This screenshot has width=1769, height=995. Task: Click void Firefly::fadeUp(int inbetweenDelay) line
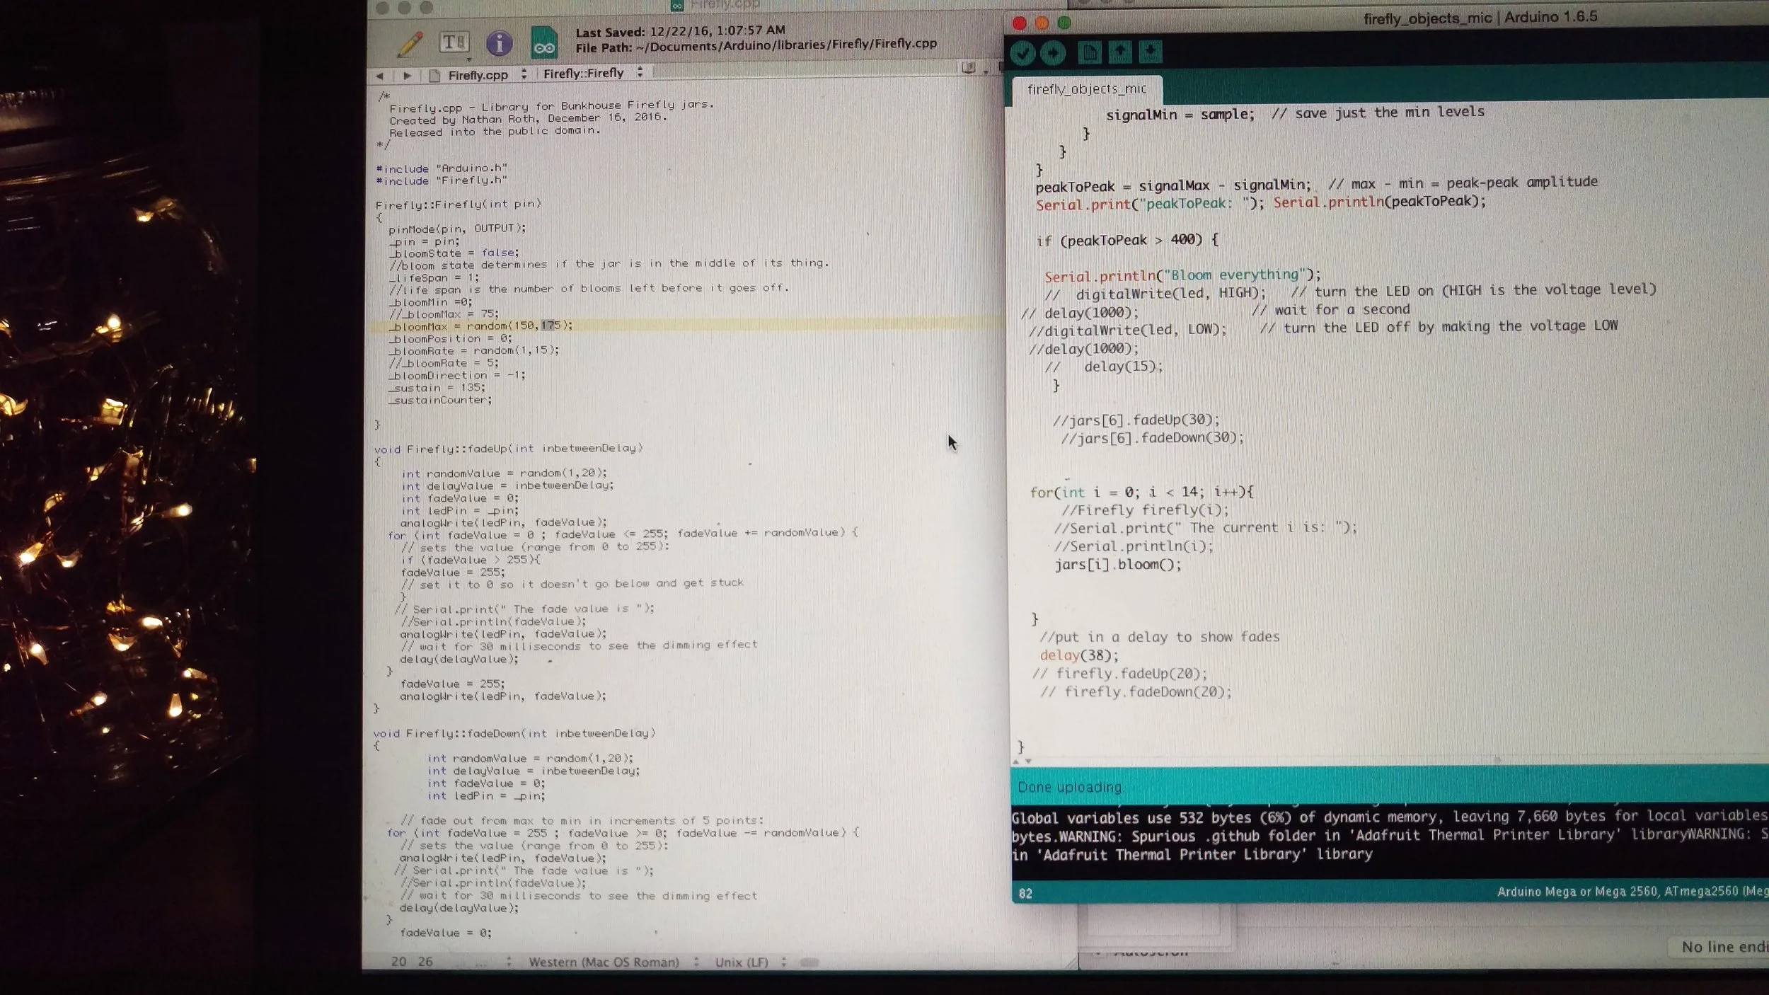pos(508,449)
